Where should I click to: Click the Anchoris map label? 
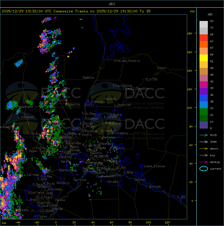coord(63,183)
